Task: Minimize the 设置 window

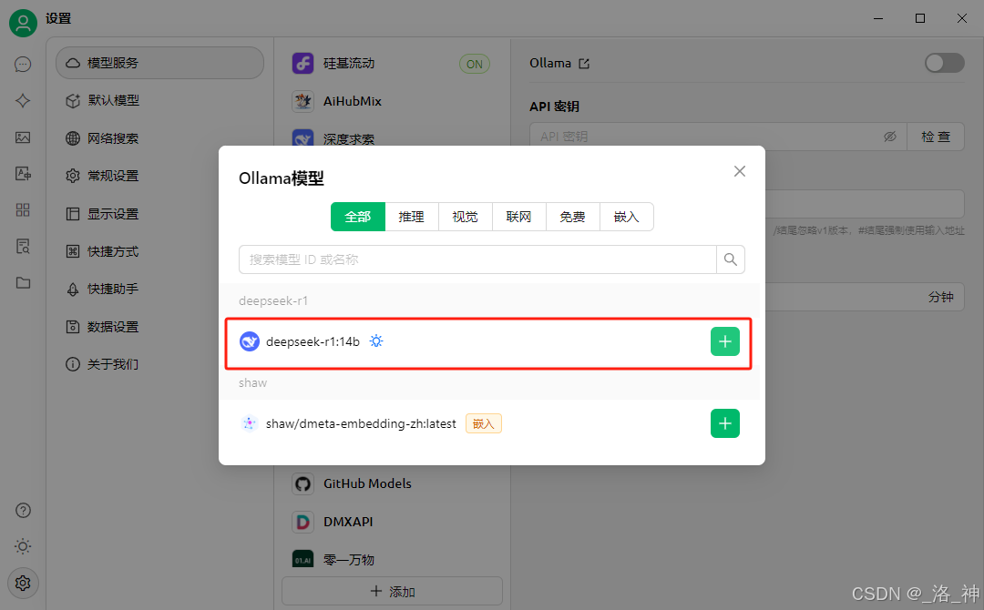Action: coord(878,18)
